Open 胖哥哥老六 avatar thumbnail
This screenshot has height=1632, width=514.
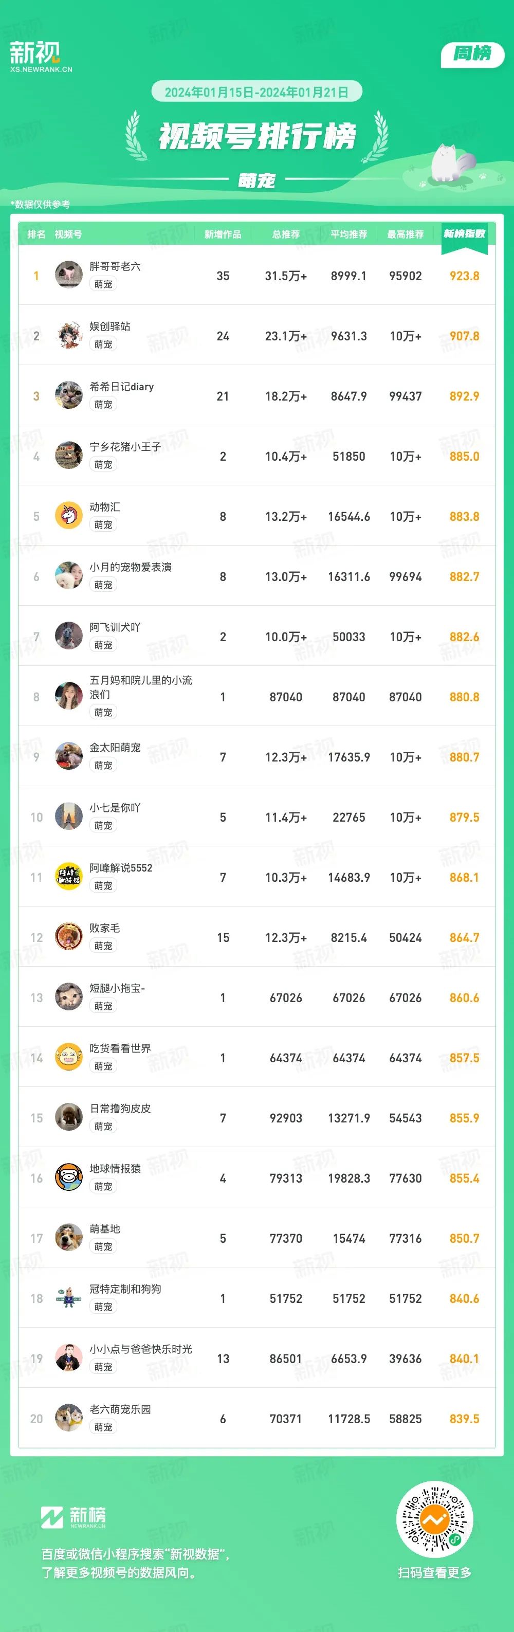(68, 276)
